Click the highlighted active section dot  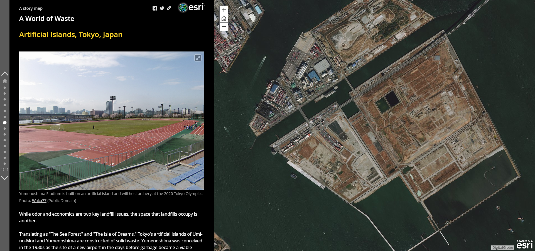pyautogui.click(x=5, y=123)
